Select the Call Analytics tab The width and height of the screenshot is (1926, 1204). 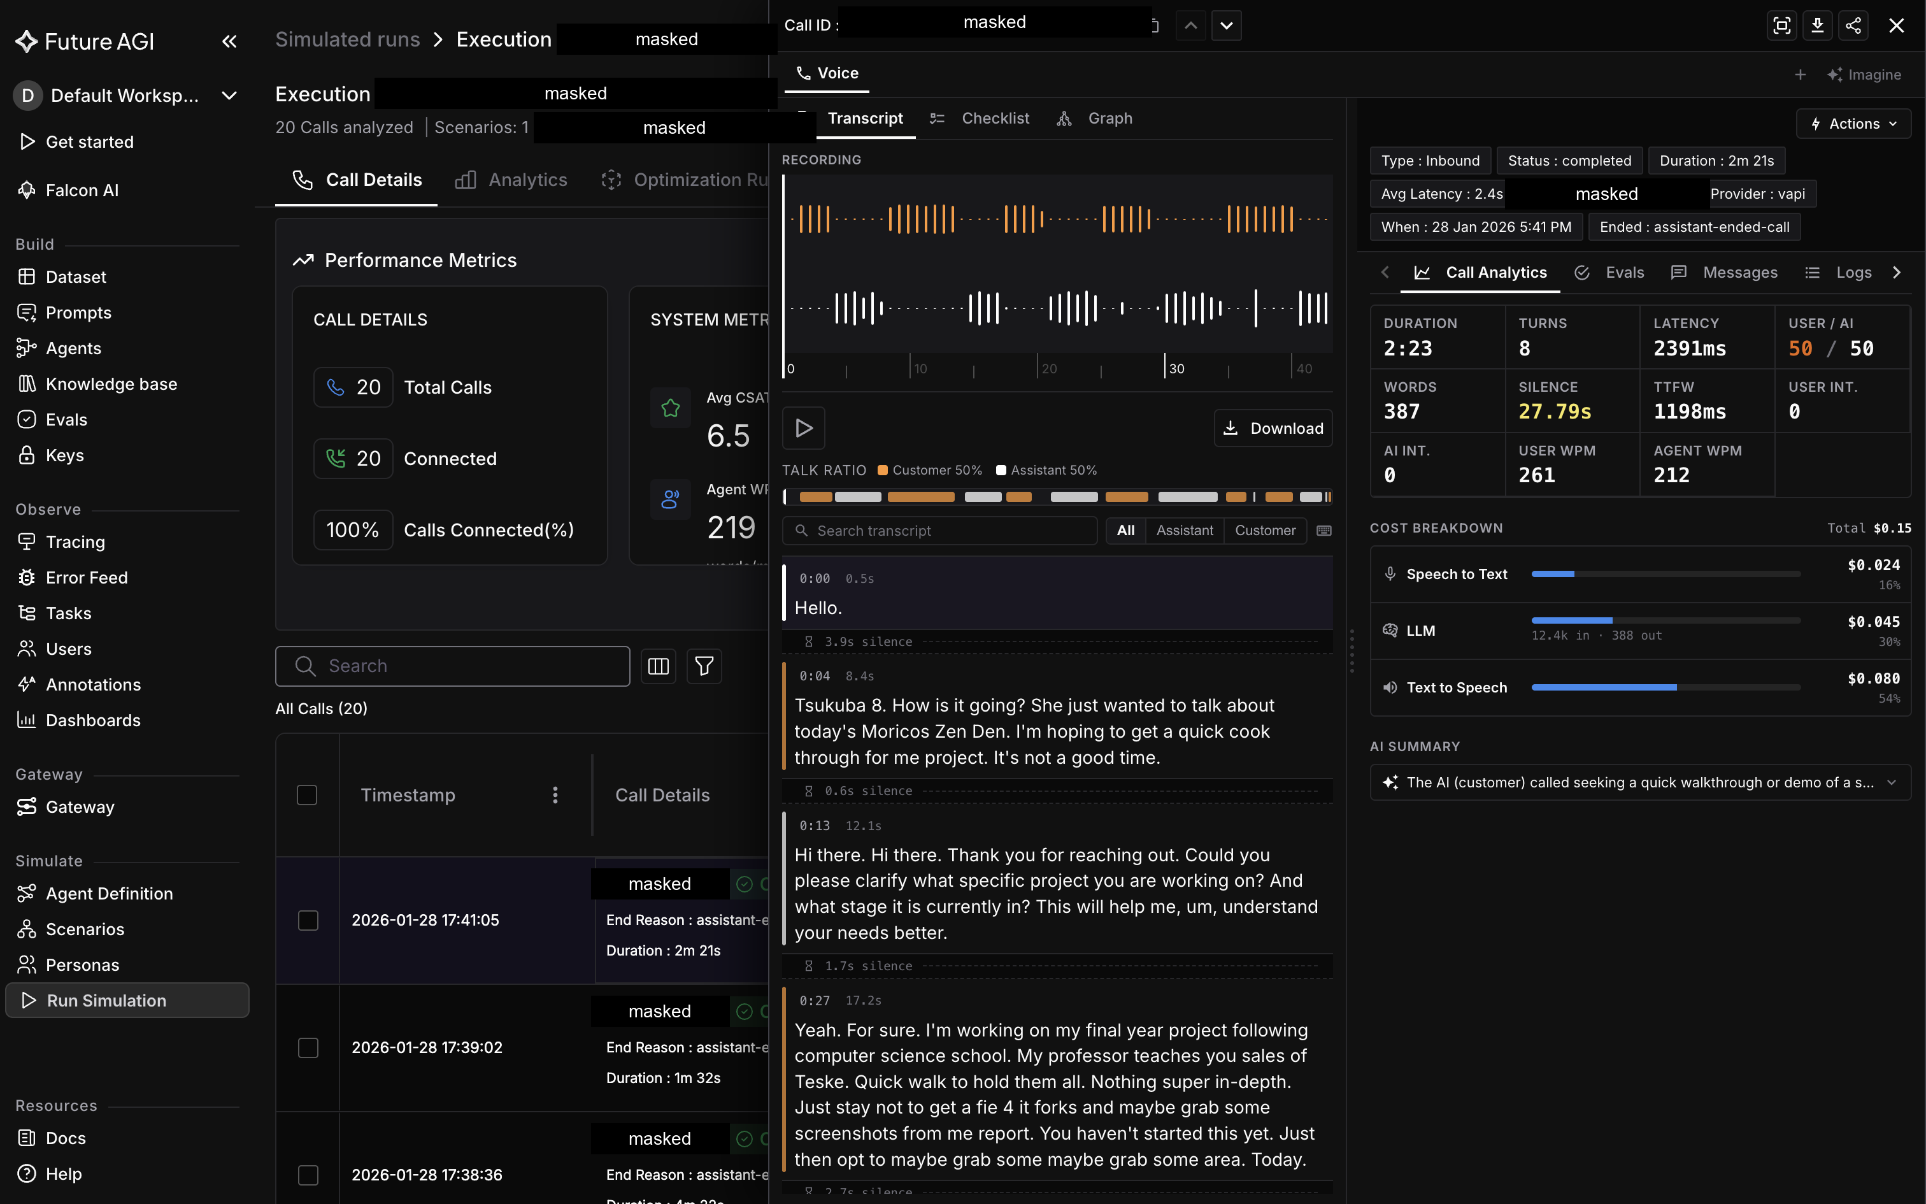click(1480, 273)
